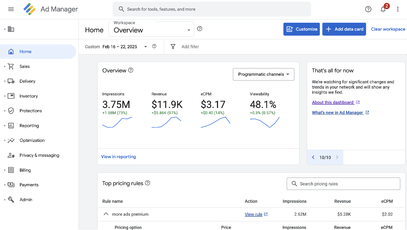407x230 pixels.
Task: Click the Admin wrench icon
Action: 11,199
